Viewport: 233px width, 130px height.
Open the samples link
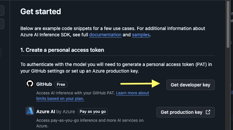pos(141,35)
